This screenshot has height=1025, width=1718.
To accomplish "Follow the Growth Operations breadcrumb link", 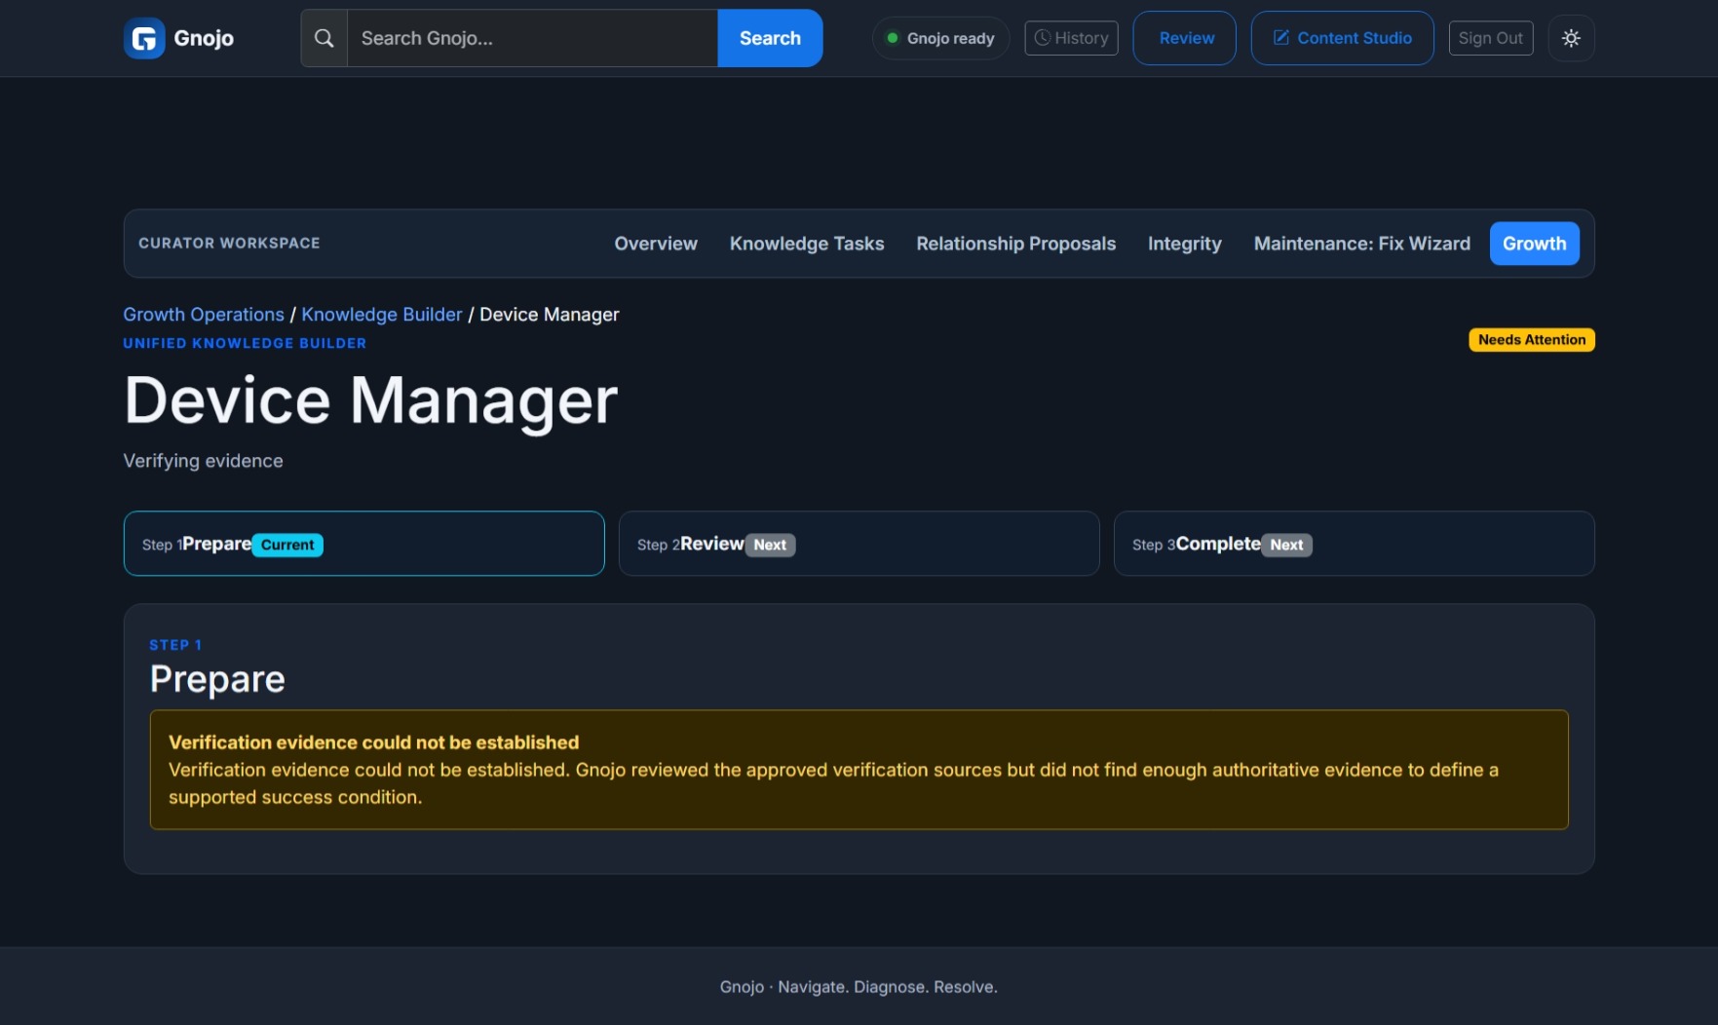I will (x=204, y=315).
